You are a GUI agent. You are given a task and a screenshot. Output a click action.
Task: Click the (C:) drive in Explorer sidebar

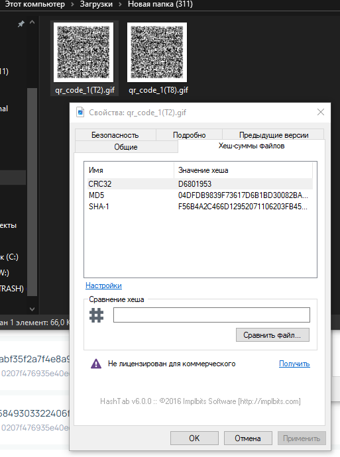(9, 257)
